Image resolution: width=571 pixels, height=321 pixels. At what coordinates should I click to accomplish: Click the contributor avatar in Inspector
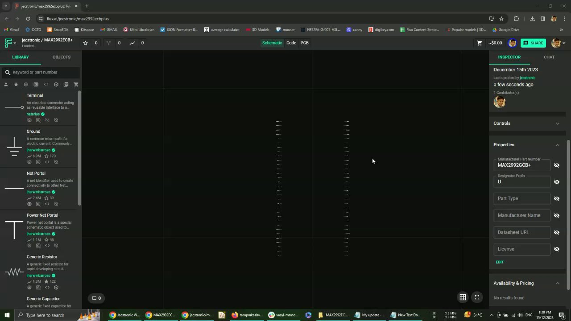pyautogui.click(x=500, y=102)
